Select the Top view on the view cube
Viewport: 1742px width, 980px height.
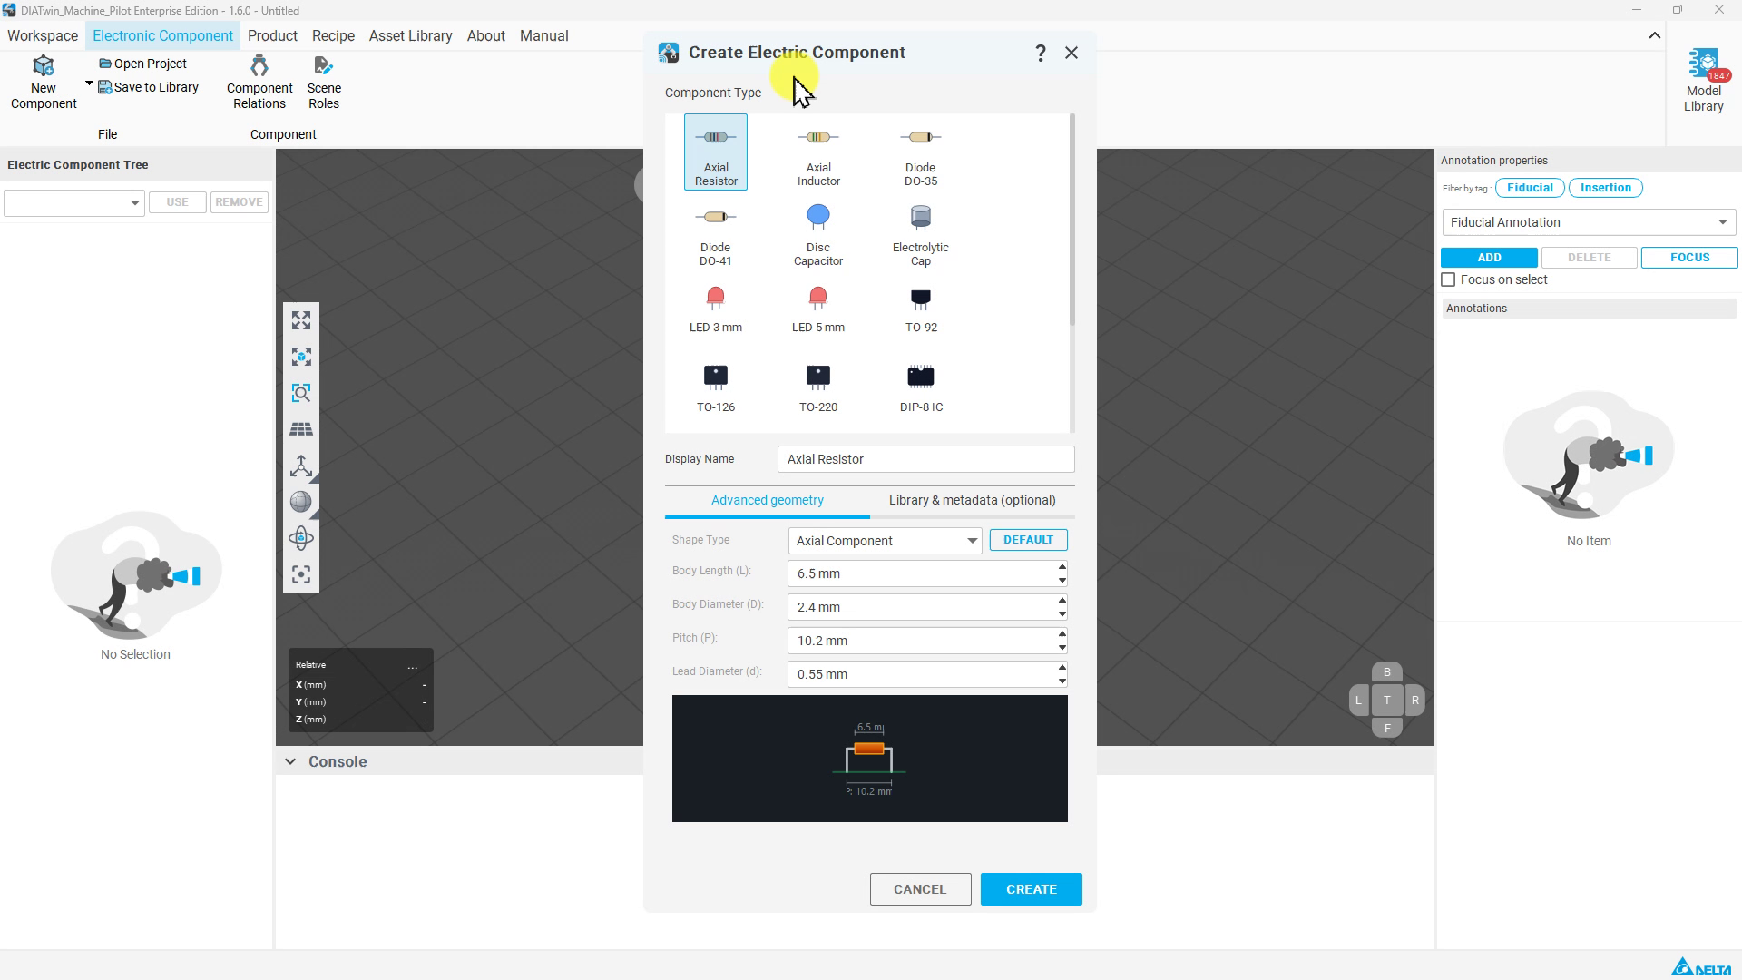1386,700
